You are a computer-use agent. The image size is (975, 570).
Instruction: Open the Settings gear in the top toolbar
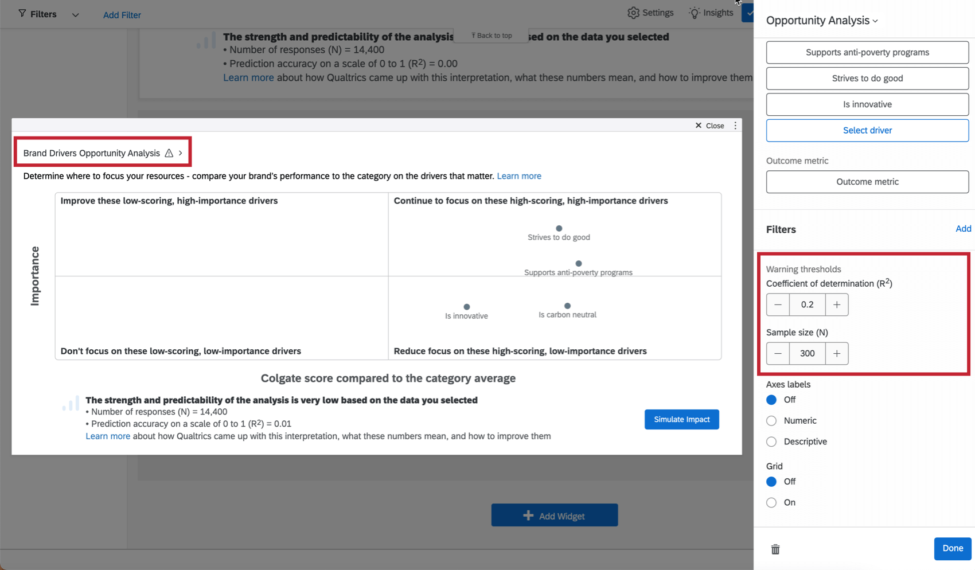pyautogui.click(x=633, y=12)
